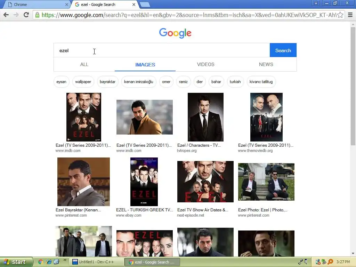Click inside the ezel search box
The image size is (356, 267).
pos(162,50)
